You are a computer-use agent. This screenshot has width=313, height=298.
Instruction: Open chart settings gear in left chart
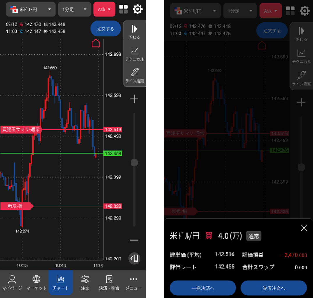pyautogui.click(x=138, y=9)
